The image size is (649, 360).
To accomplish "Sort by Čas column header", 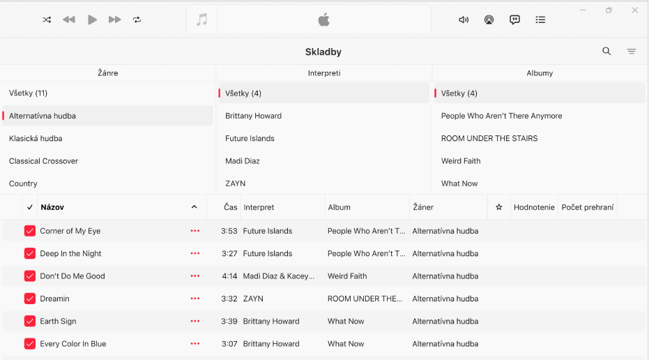I will tap(231, 207).
